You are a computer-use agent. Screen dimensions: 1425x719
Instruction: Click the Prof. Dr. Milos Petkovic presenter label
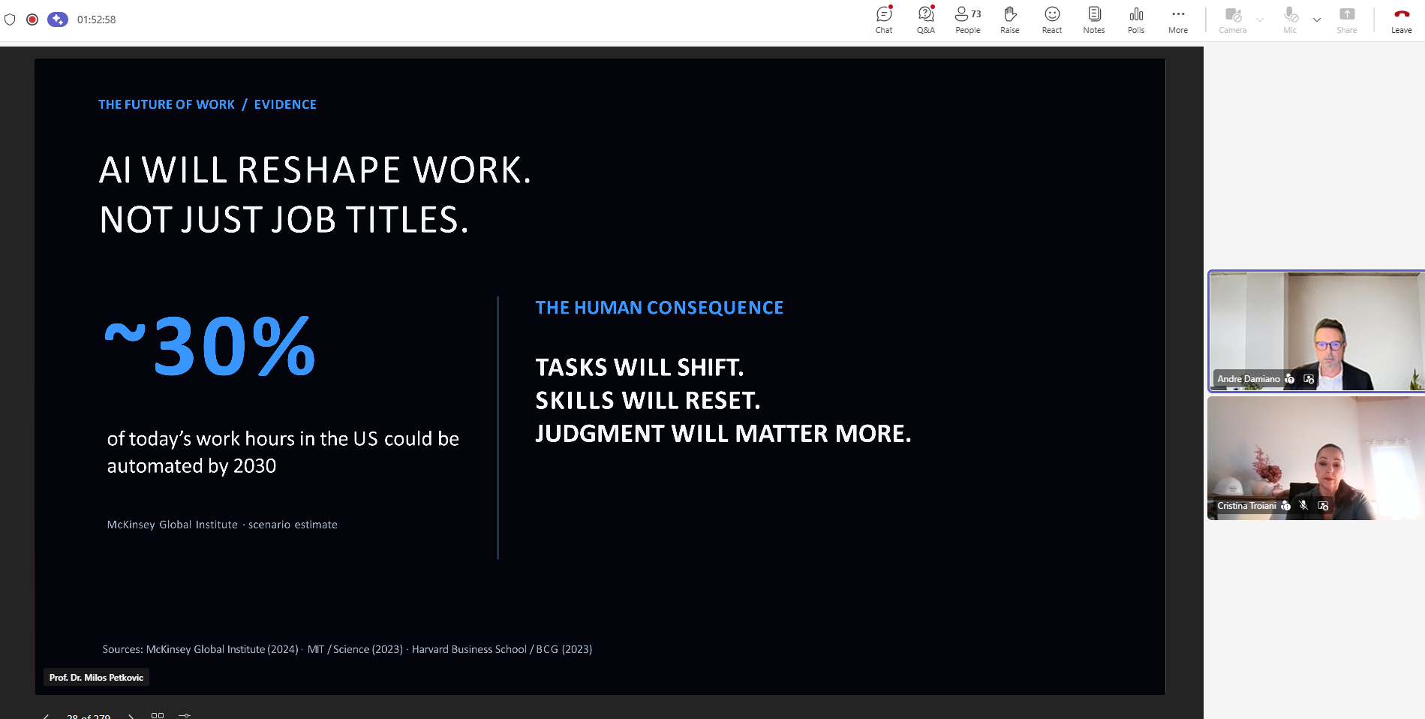click(x=96, y=678)
